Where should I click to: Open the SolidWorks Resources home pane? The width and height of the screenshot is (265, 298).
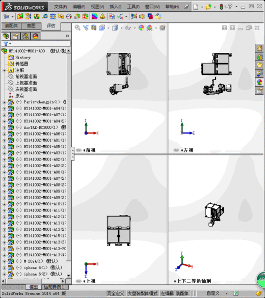coord(259,48)
